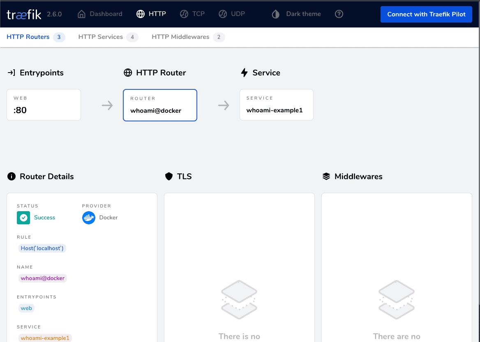The image size is (480, 342).
Task: Click the UDP protocol icon
Action: (223, 14)
